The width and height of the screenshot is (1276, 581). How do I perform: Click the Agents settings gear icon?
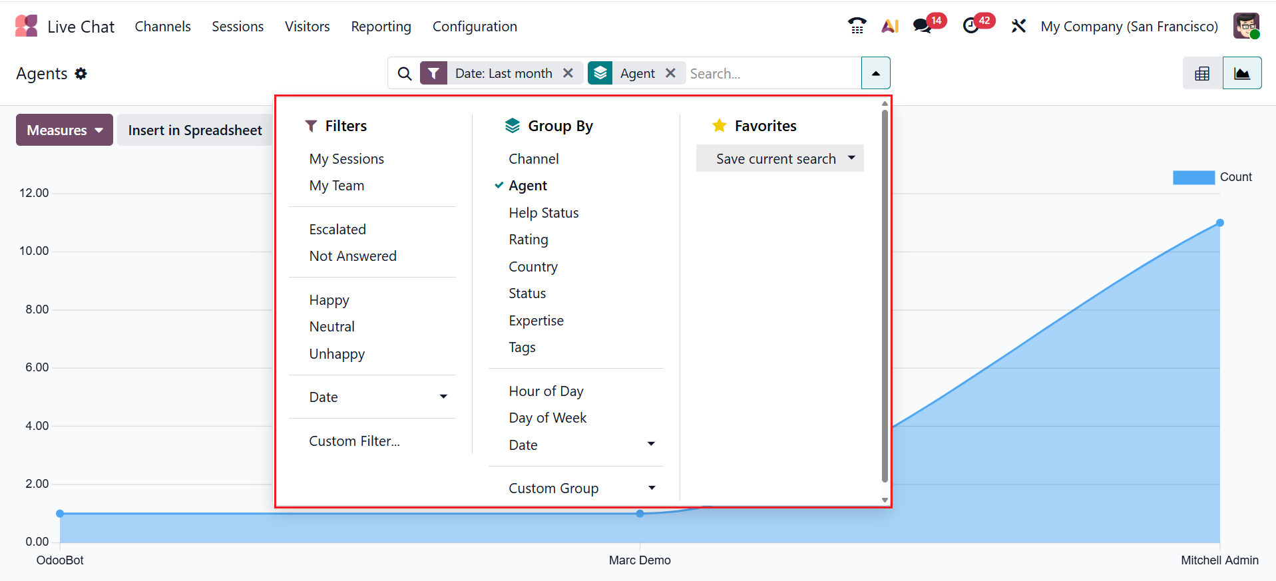point(81,73)
